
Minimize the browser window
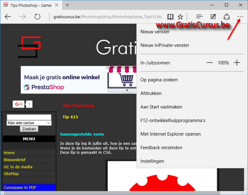tap(212, 5)
